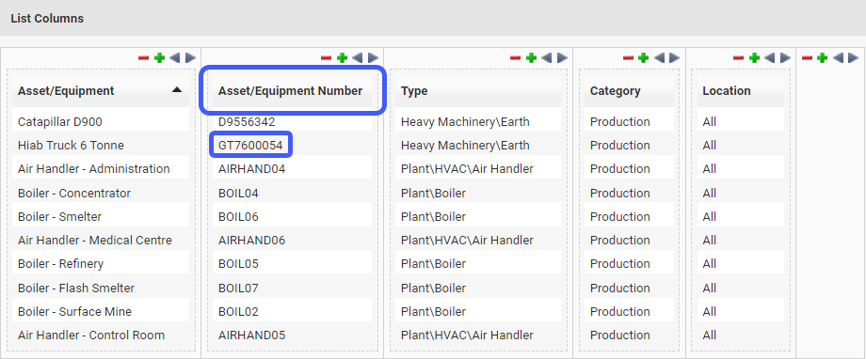Image resolution: width=866 pixels, height=359 pixels.
Task: Click the green plus in the empty last column
Action: [822, 58]
